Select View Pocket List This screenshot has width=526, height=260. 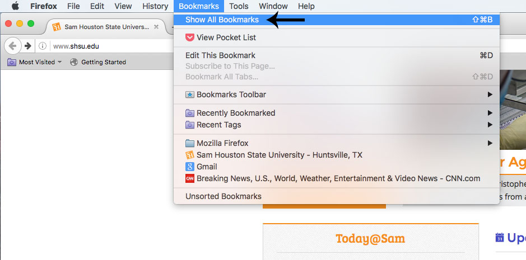pos(337,37)
